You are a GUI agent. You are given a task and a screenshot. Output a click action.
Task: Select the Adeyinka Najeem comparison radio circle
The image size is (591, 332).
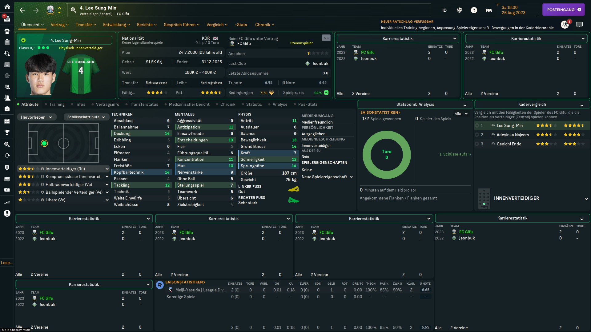pos(477,135)
